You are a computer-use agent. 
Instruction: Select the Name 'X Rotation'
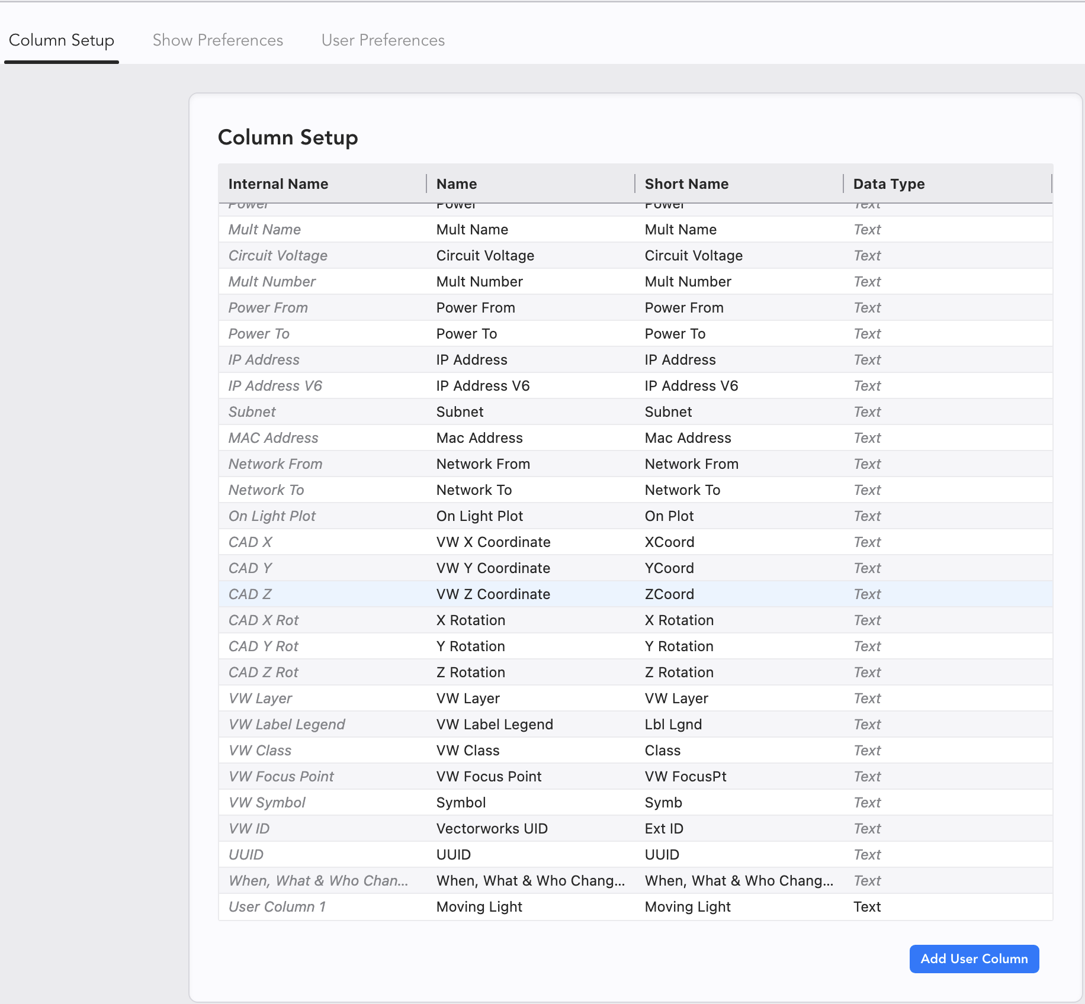pyautogui.click(x=471, y=620)
